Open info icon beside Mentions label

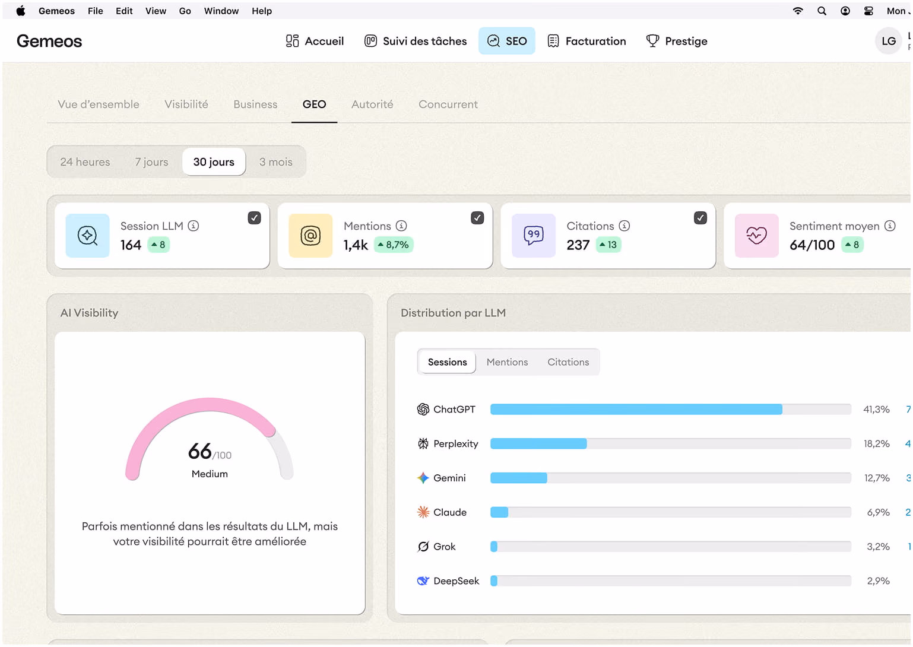[x=401, y=226]
